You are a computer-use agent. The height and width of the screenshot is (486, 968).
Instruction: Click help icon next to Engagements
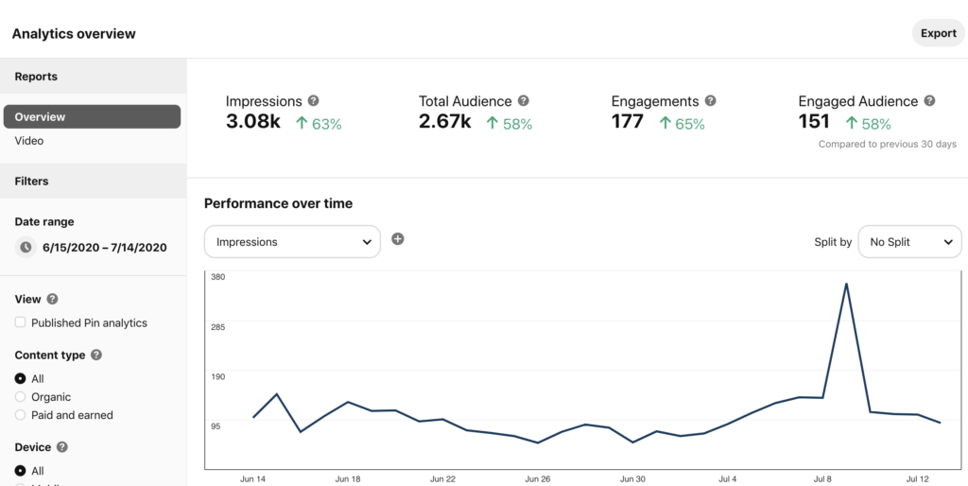pyautogui.click(x=711, y=101)
